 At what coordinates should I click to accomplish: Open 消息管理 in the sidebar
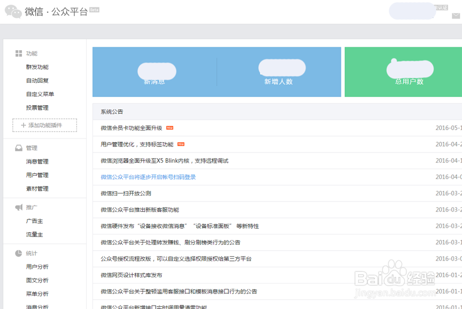[38, 161]
